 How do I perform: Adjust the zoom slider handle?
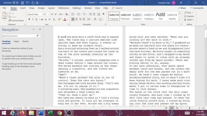click(x=190, y=108)
